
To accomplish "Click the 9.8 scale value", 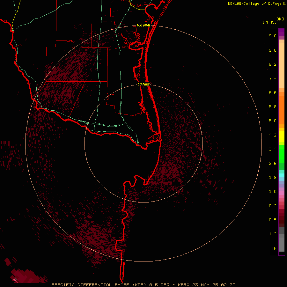I will (x=273, y=36).
